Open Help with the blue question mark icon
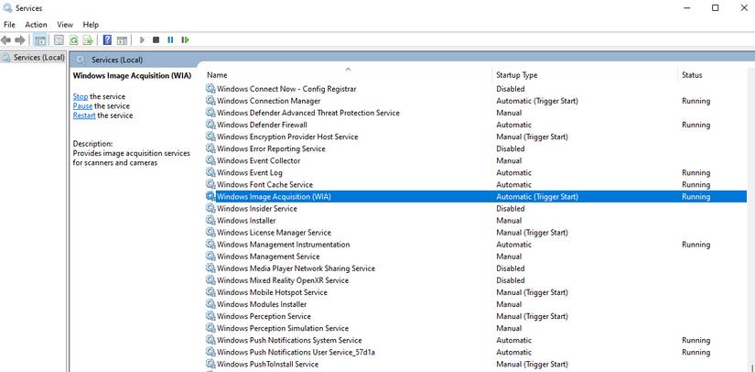The image size is (755, 372). pyautogui.click(x=107, y=40)
